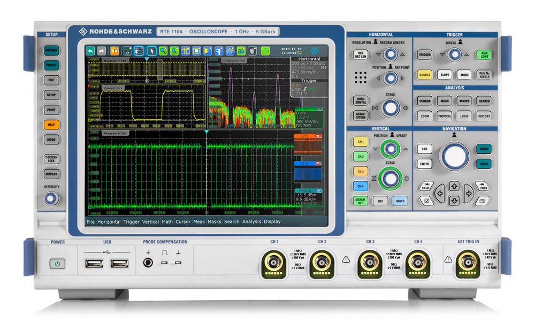Image resolution: width=535 pixels, height=321 pixels.
Task: Open the File menu
Action: point(90,221)
